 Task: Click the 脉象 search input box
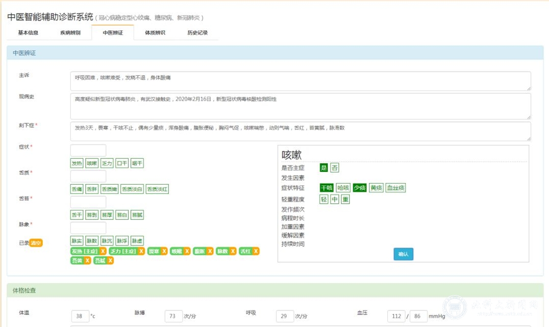pos(88,228)
